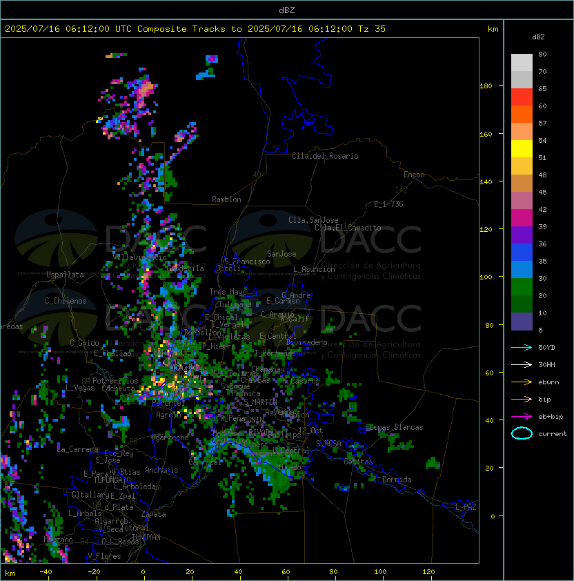
Task: Click the 'Zapata' place label
Action: pyautogui.click(x=153, y=514)
